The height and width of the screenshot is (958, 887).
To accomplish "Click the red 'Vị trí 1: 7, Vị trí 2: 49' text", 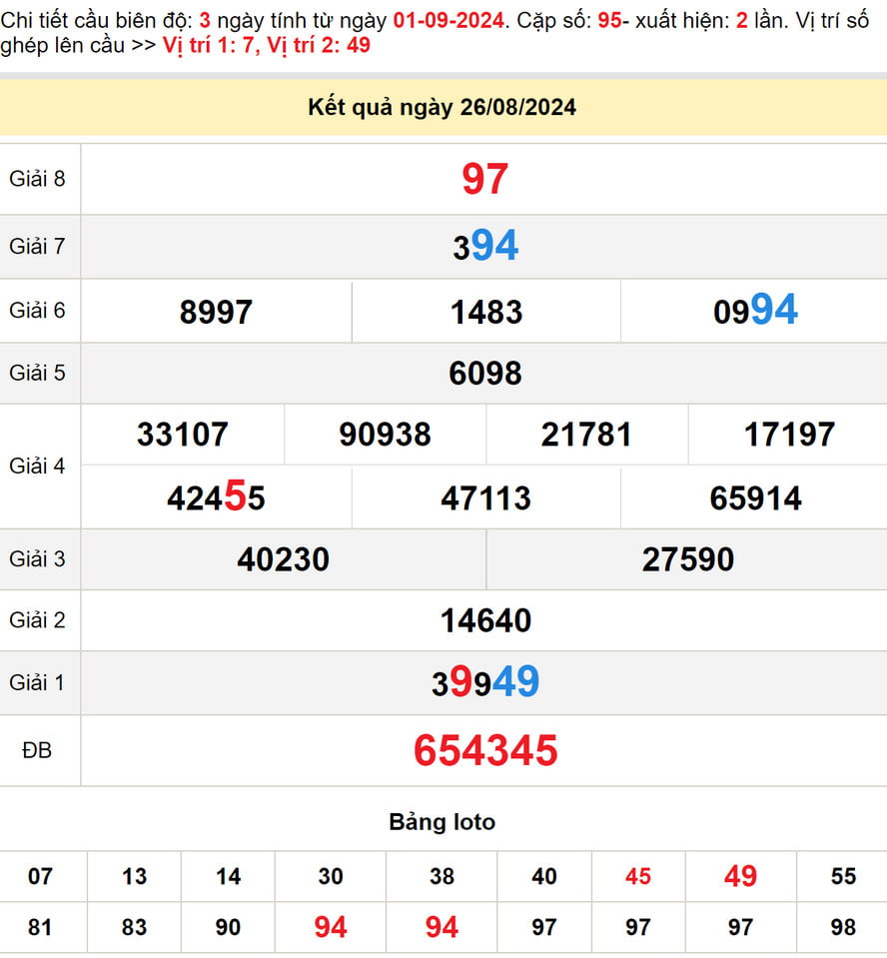I will pyautogui.click(x=267, y=45).
